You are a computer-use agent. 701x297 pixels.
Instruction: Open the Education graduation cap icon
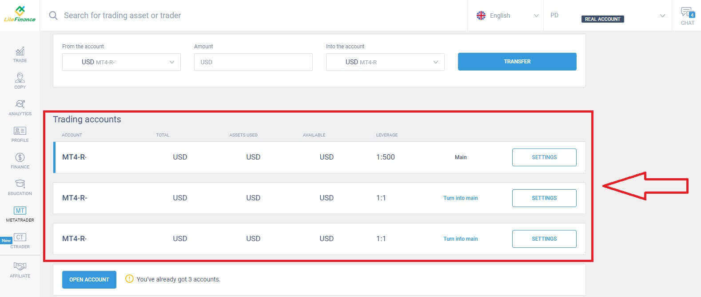(x=20, y=184)
